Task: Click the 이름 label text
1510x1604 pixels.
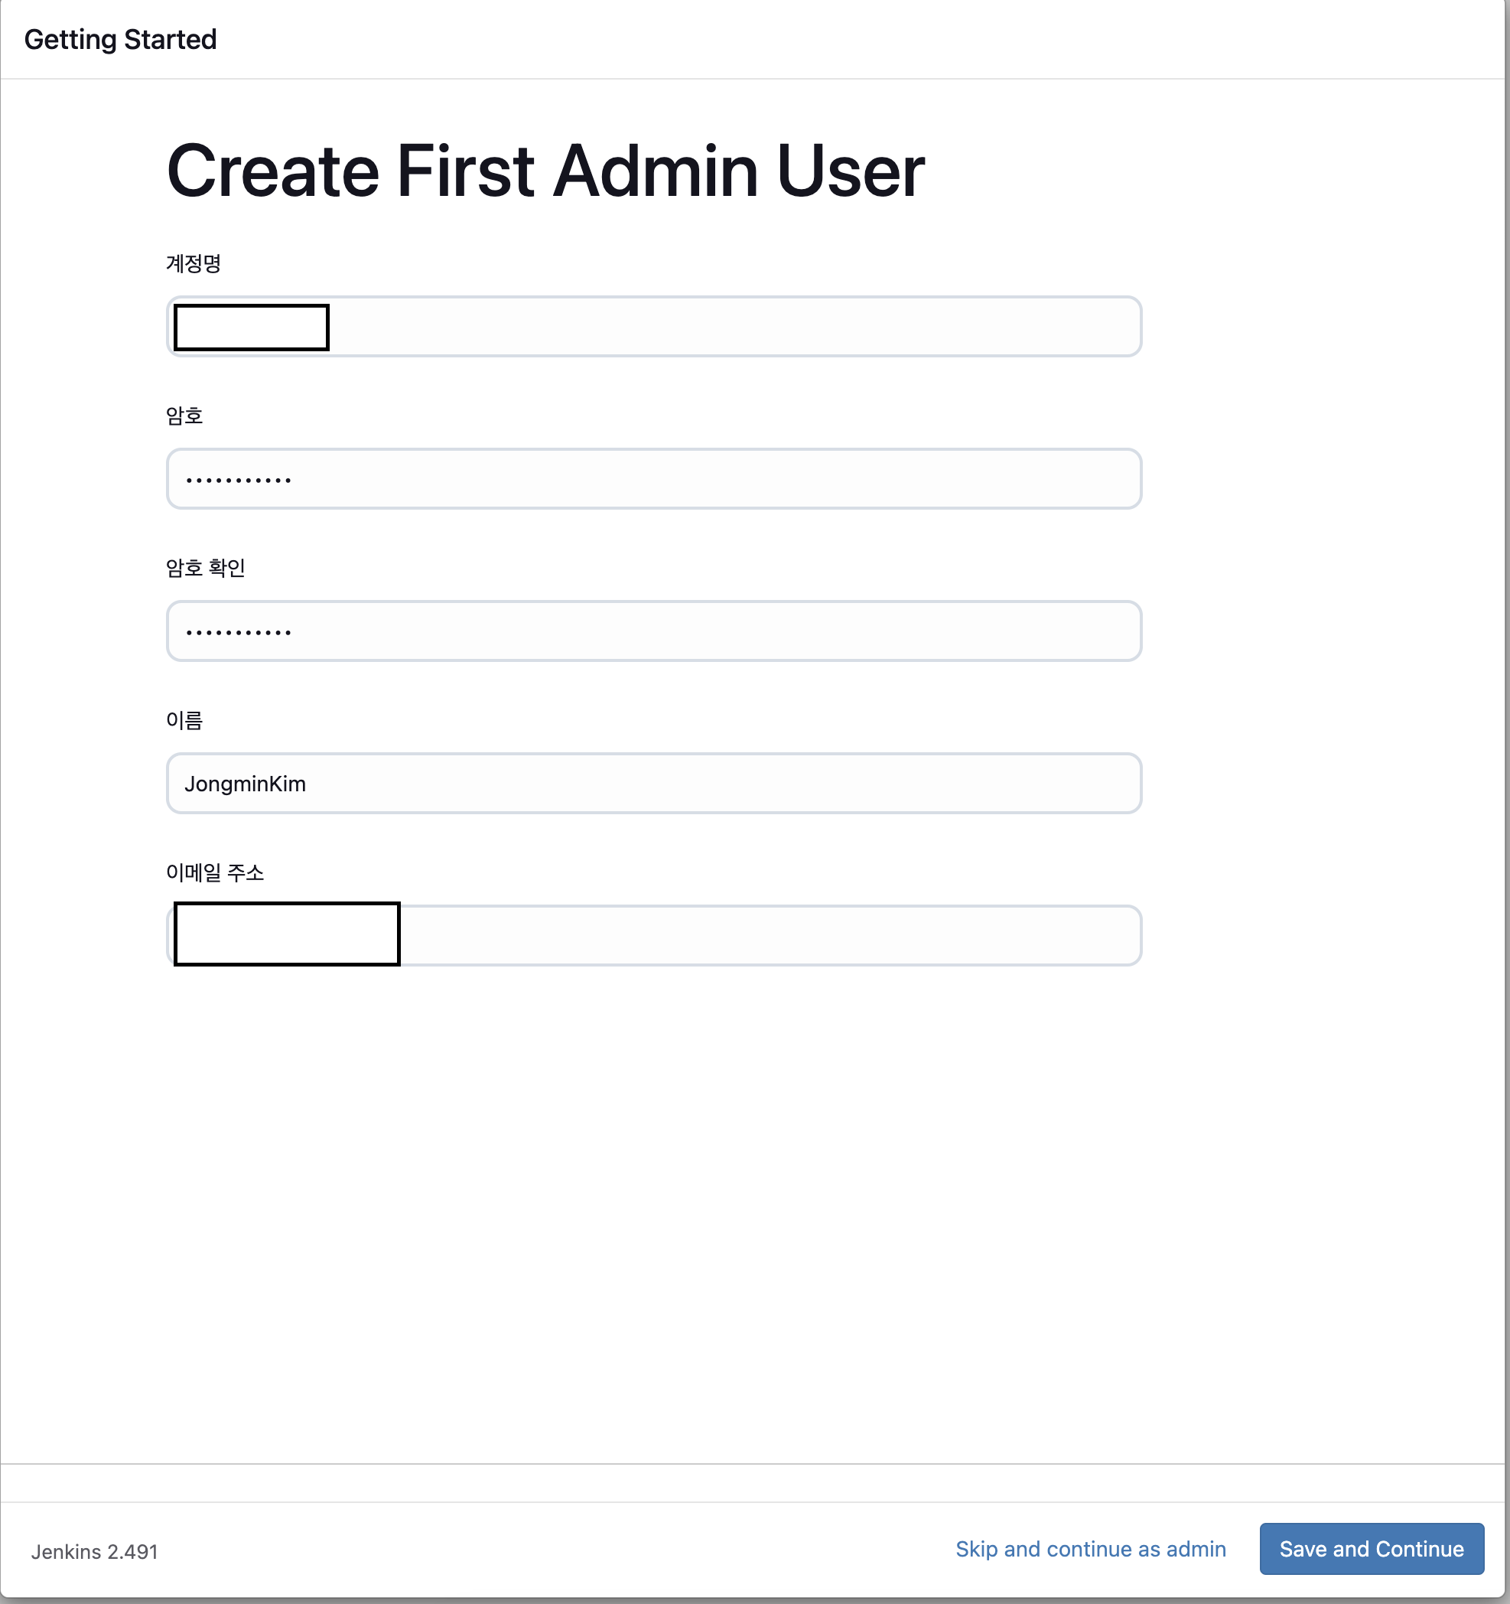Action: pos(184,719)
